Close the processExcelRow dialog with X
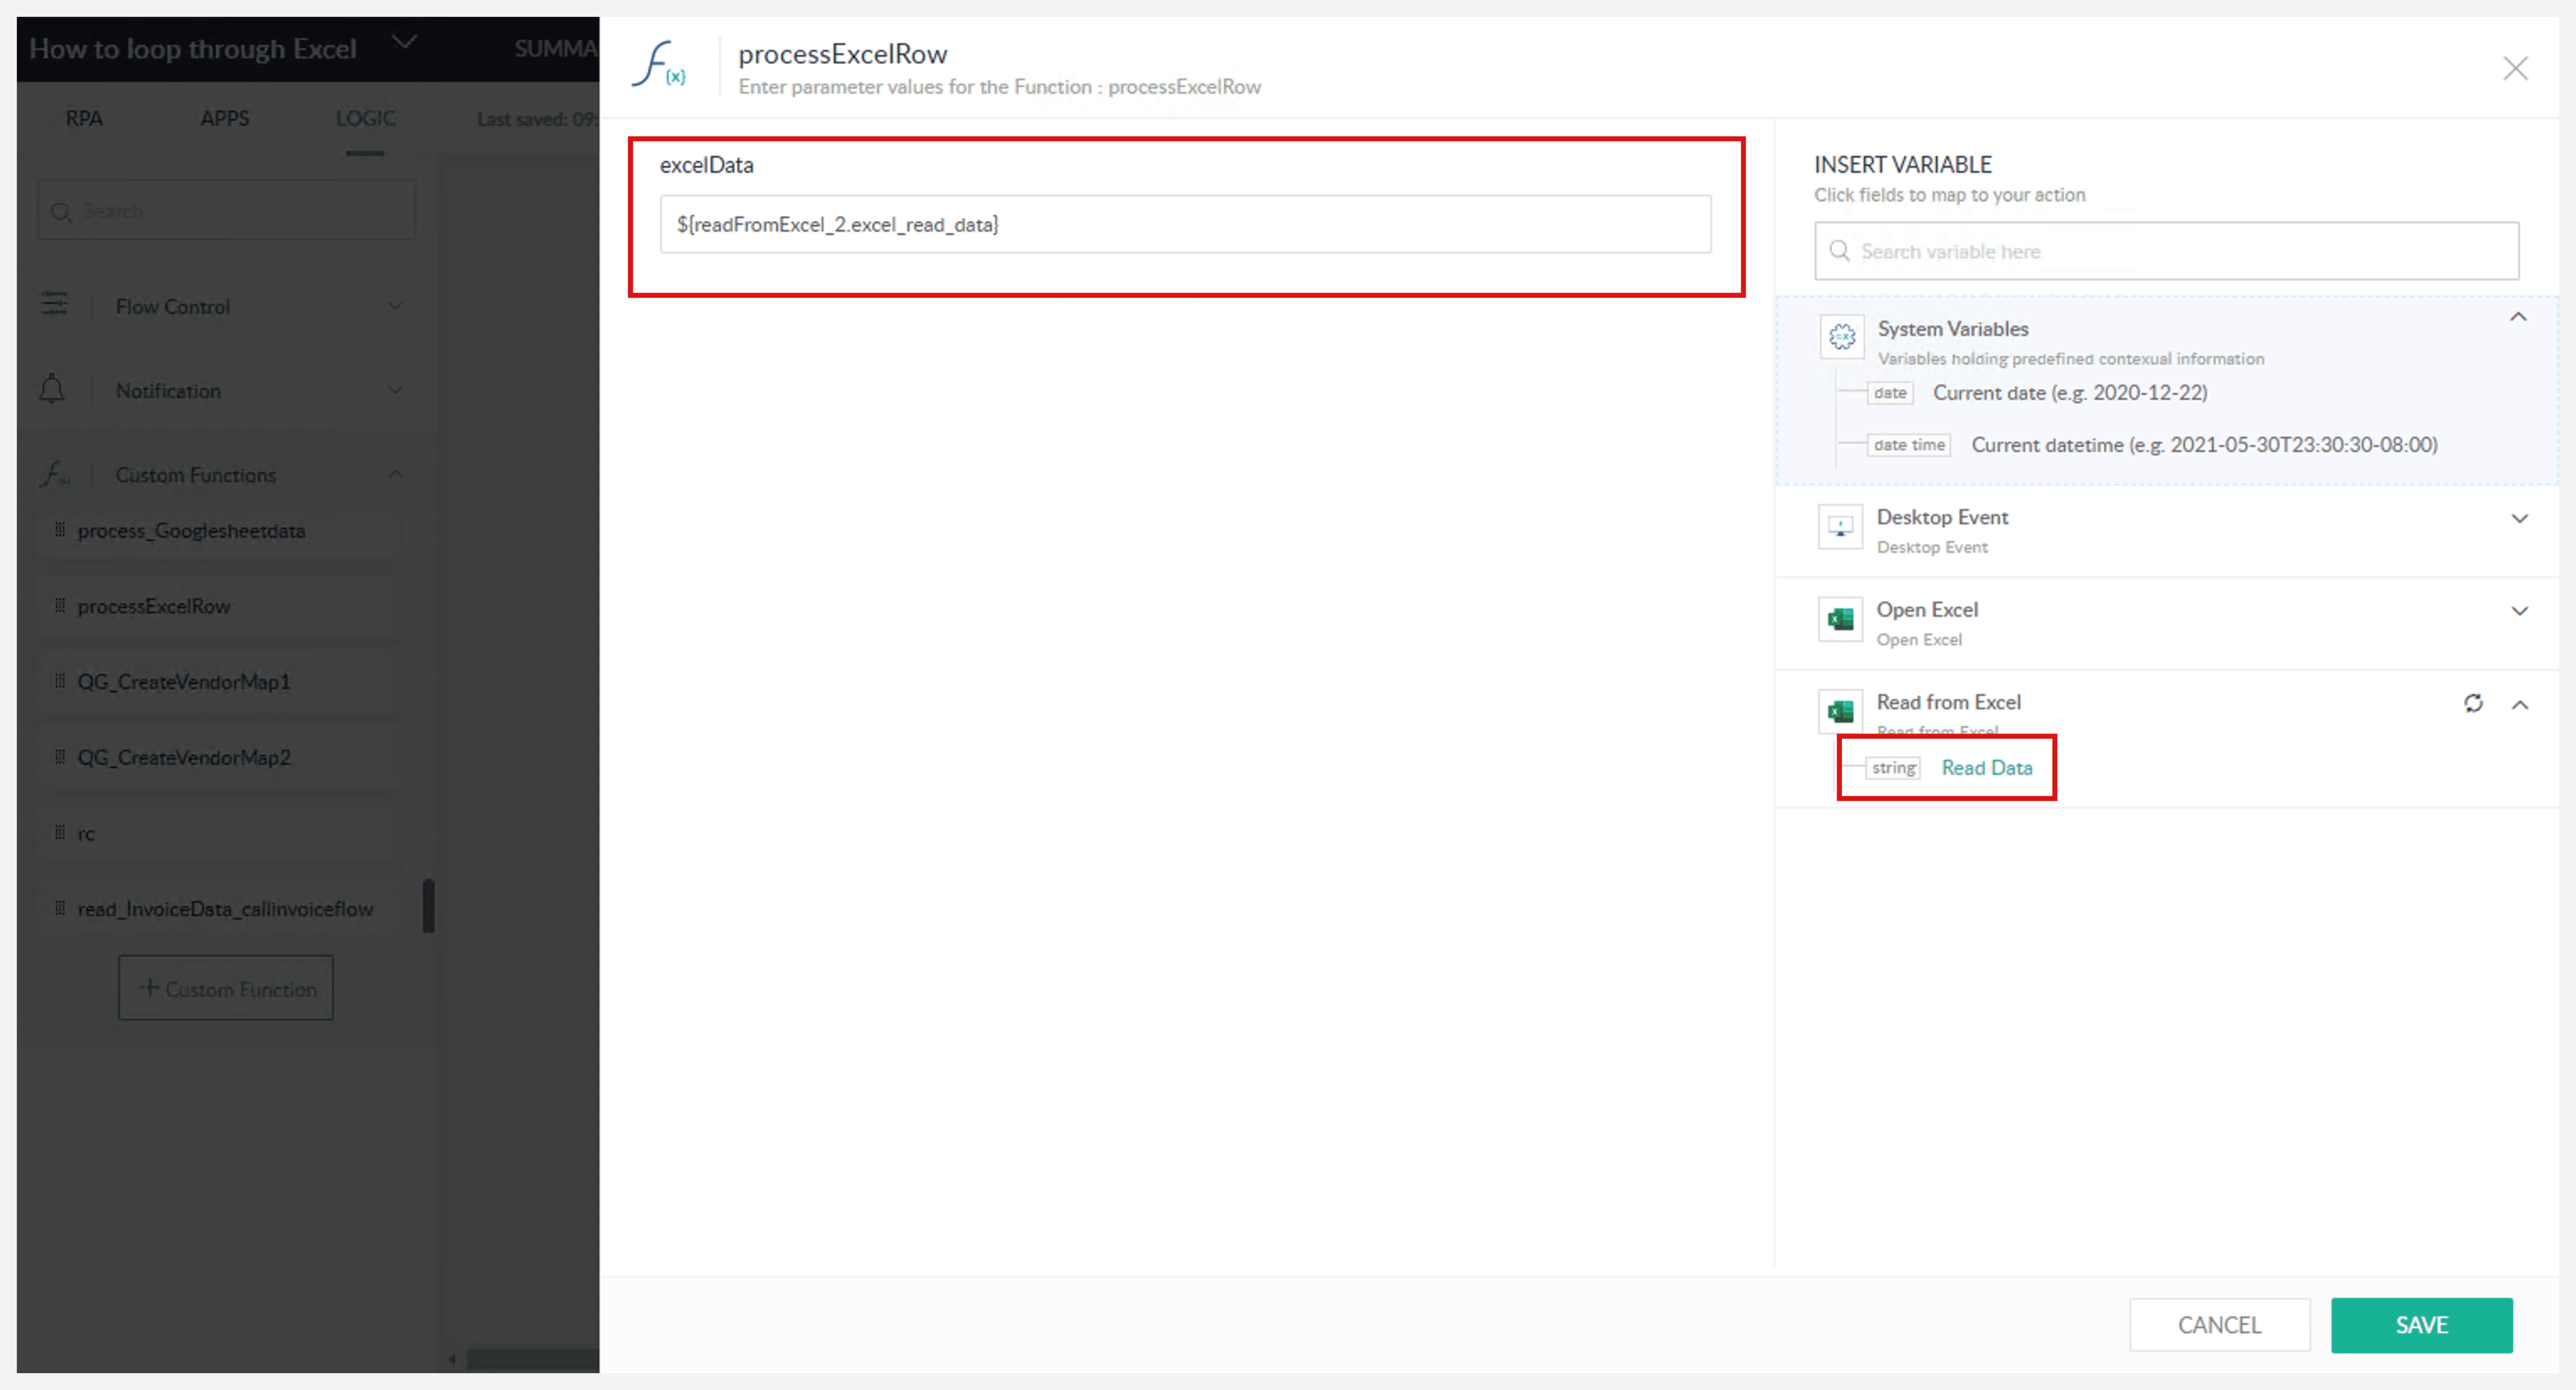 [x=2515, y=68]
